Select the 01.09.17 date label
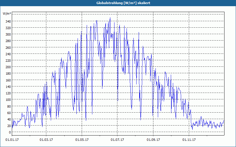 tap(153, 140)
